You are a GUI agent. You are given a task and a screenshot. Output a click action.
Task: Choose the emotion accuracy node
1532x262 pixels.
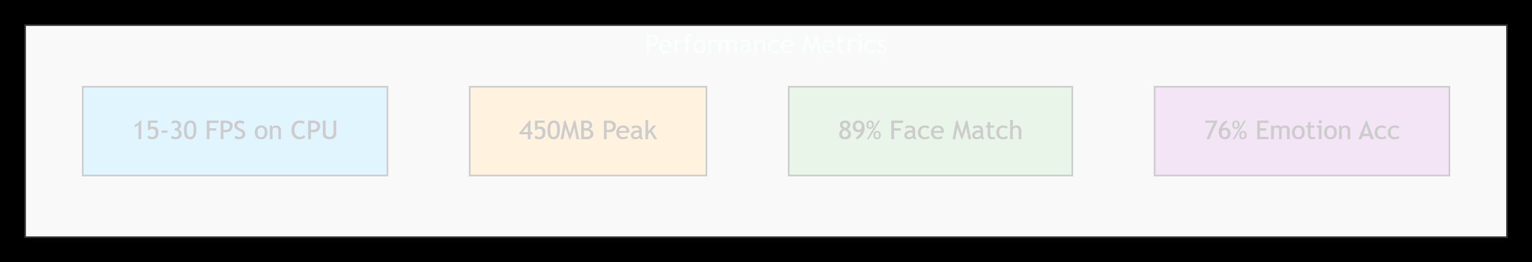[1302, 132]
